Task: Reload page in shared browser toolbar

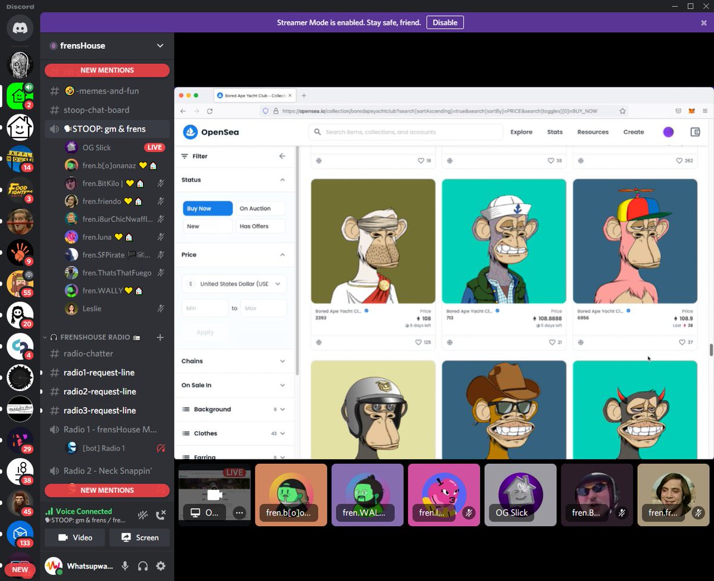Action: coord(210,111)
